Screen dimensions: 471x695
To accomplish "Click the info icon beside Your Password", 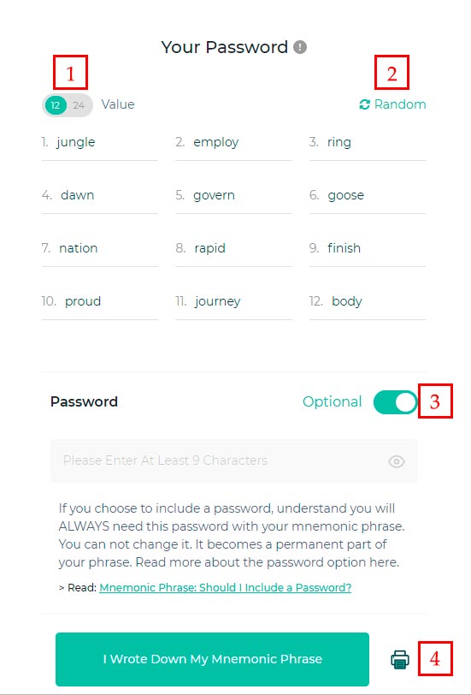I will [x=300, y=47].
